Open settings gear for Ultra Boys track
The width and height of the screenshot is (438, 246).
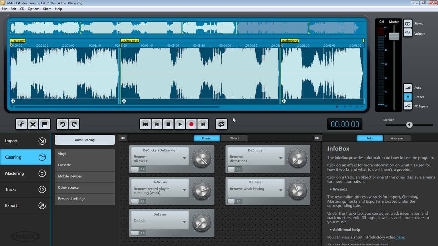click(124, 101)
